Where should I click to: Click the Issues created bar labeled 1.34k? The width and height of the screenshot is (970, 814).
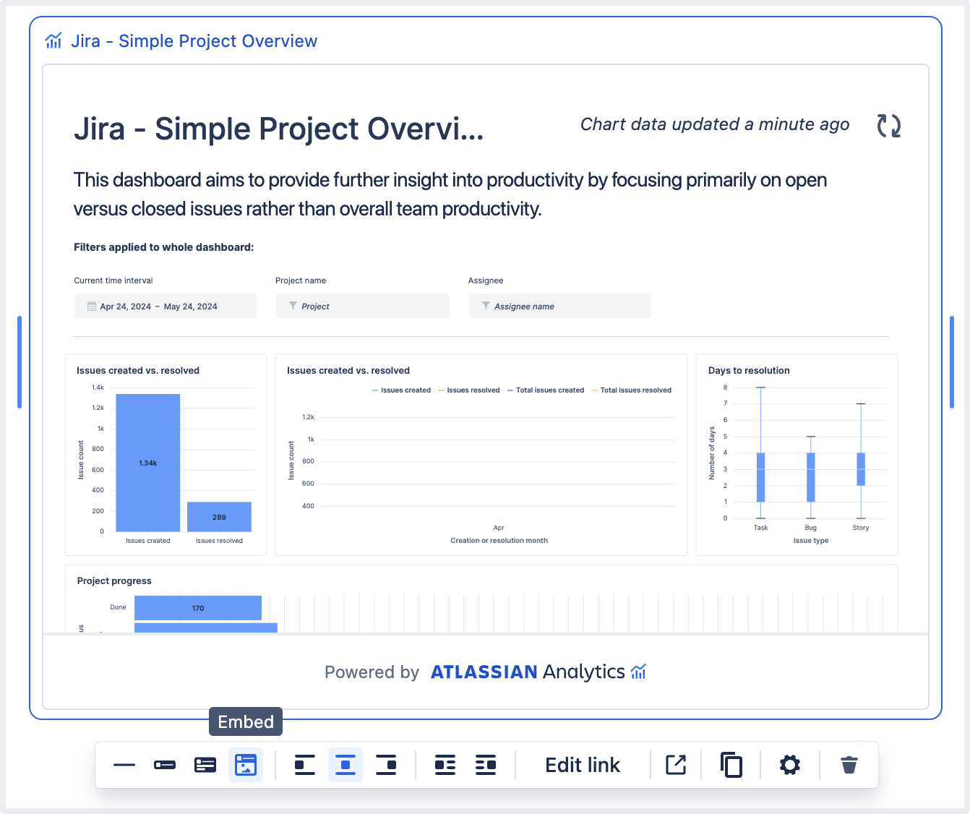coord(148,463)
